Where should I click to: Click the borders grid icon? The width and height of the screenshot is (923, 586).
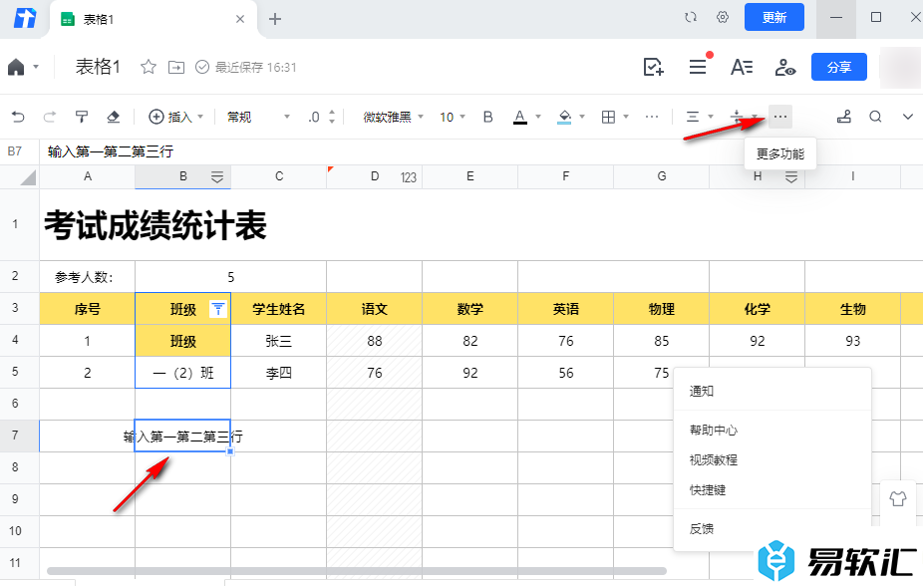pyautogui.click(x=609, y=117)
